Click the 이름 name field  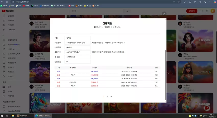[x=78, y=38]
